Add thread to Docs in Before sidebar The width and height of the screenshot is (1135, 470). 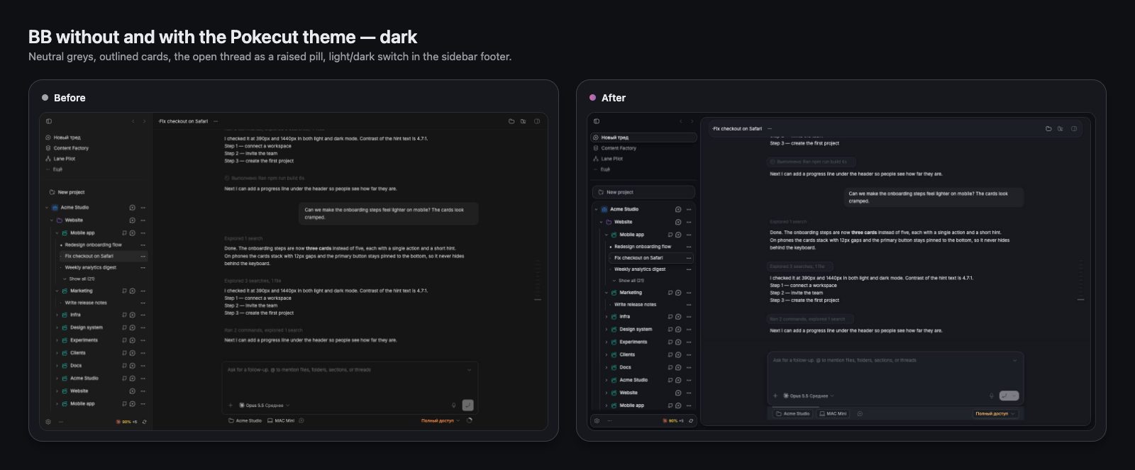pos(132,366)
